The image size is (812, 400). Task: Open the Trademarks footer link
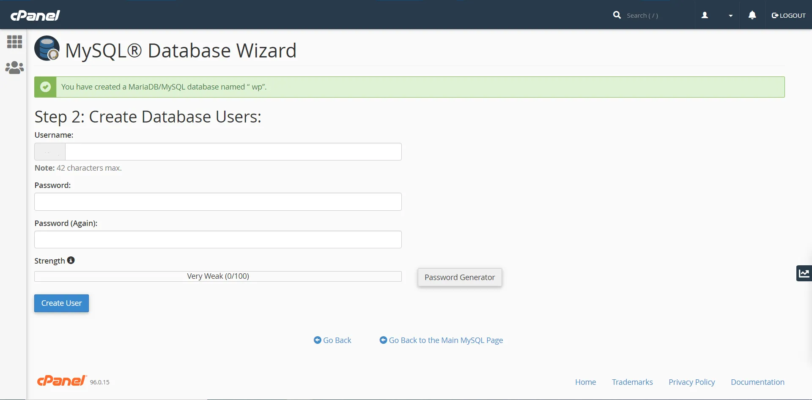tap(632, 382)
